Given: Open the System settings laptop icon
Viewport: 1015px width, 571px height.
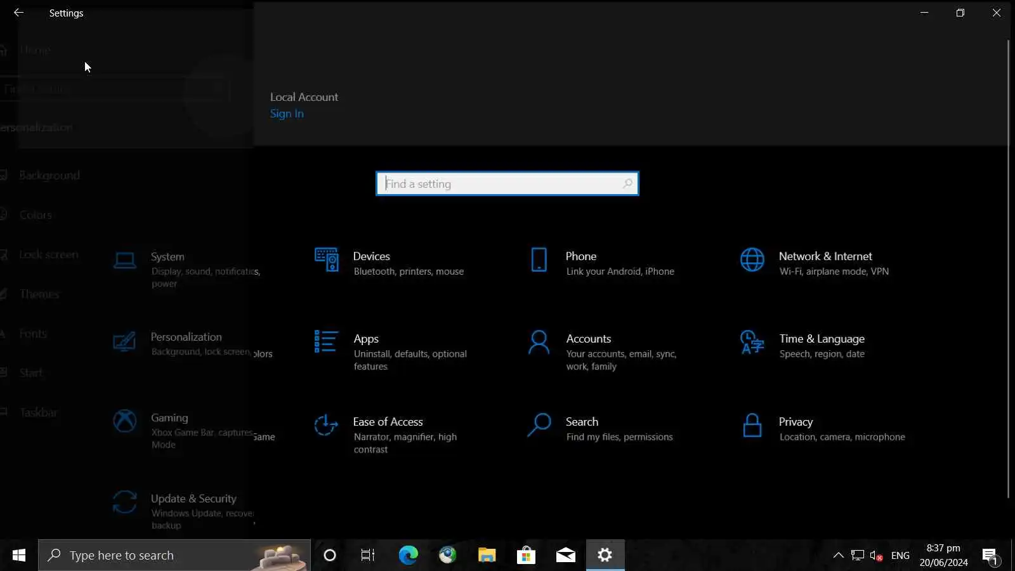Looking at the screenshot, I should coord(124,260).
